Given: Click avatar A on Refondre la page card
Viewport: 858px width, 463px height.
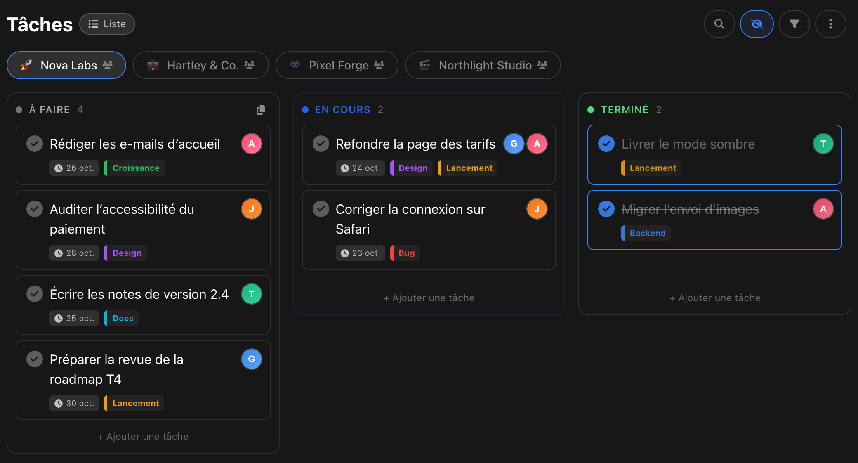Looking at the screenshot, I should (x=537, y=144).
